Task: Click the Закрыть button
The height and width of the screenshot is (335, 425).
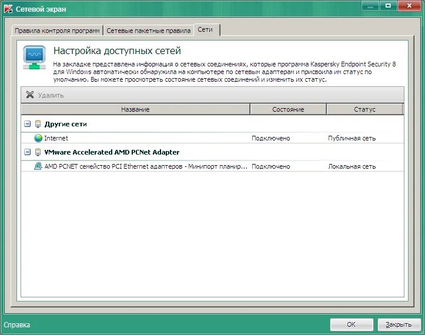Action: point(399,324)
